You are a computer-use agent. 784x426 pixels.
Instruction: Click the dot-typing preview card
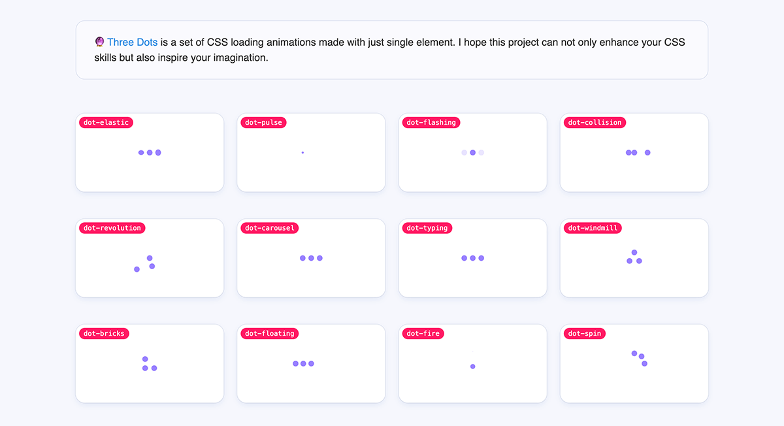(472, 257)
